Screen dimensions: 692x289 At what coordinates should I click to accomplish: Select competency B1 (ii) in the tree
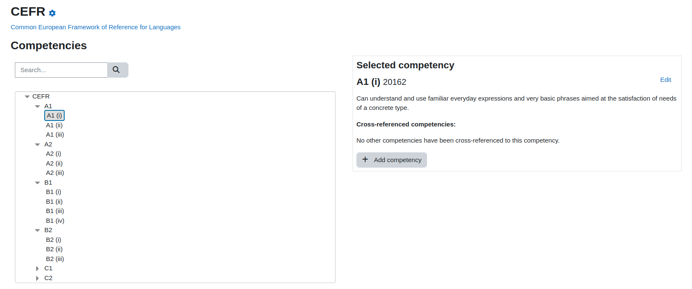point(54,202)
